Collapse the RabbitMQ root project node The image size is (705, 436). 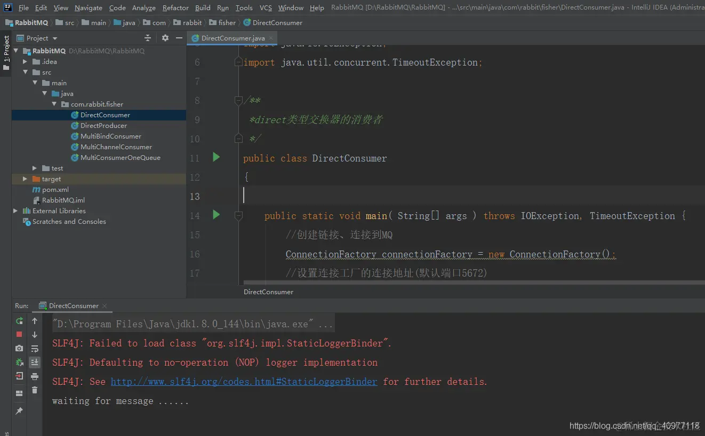pos(15,51)
